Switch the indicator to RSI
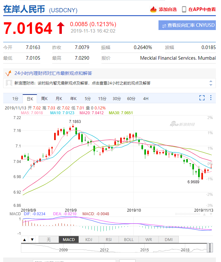 (109, 239)
